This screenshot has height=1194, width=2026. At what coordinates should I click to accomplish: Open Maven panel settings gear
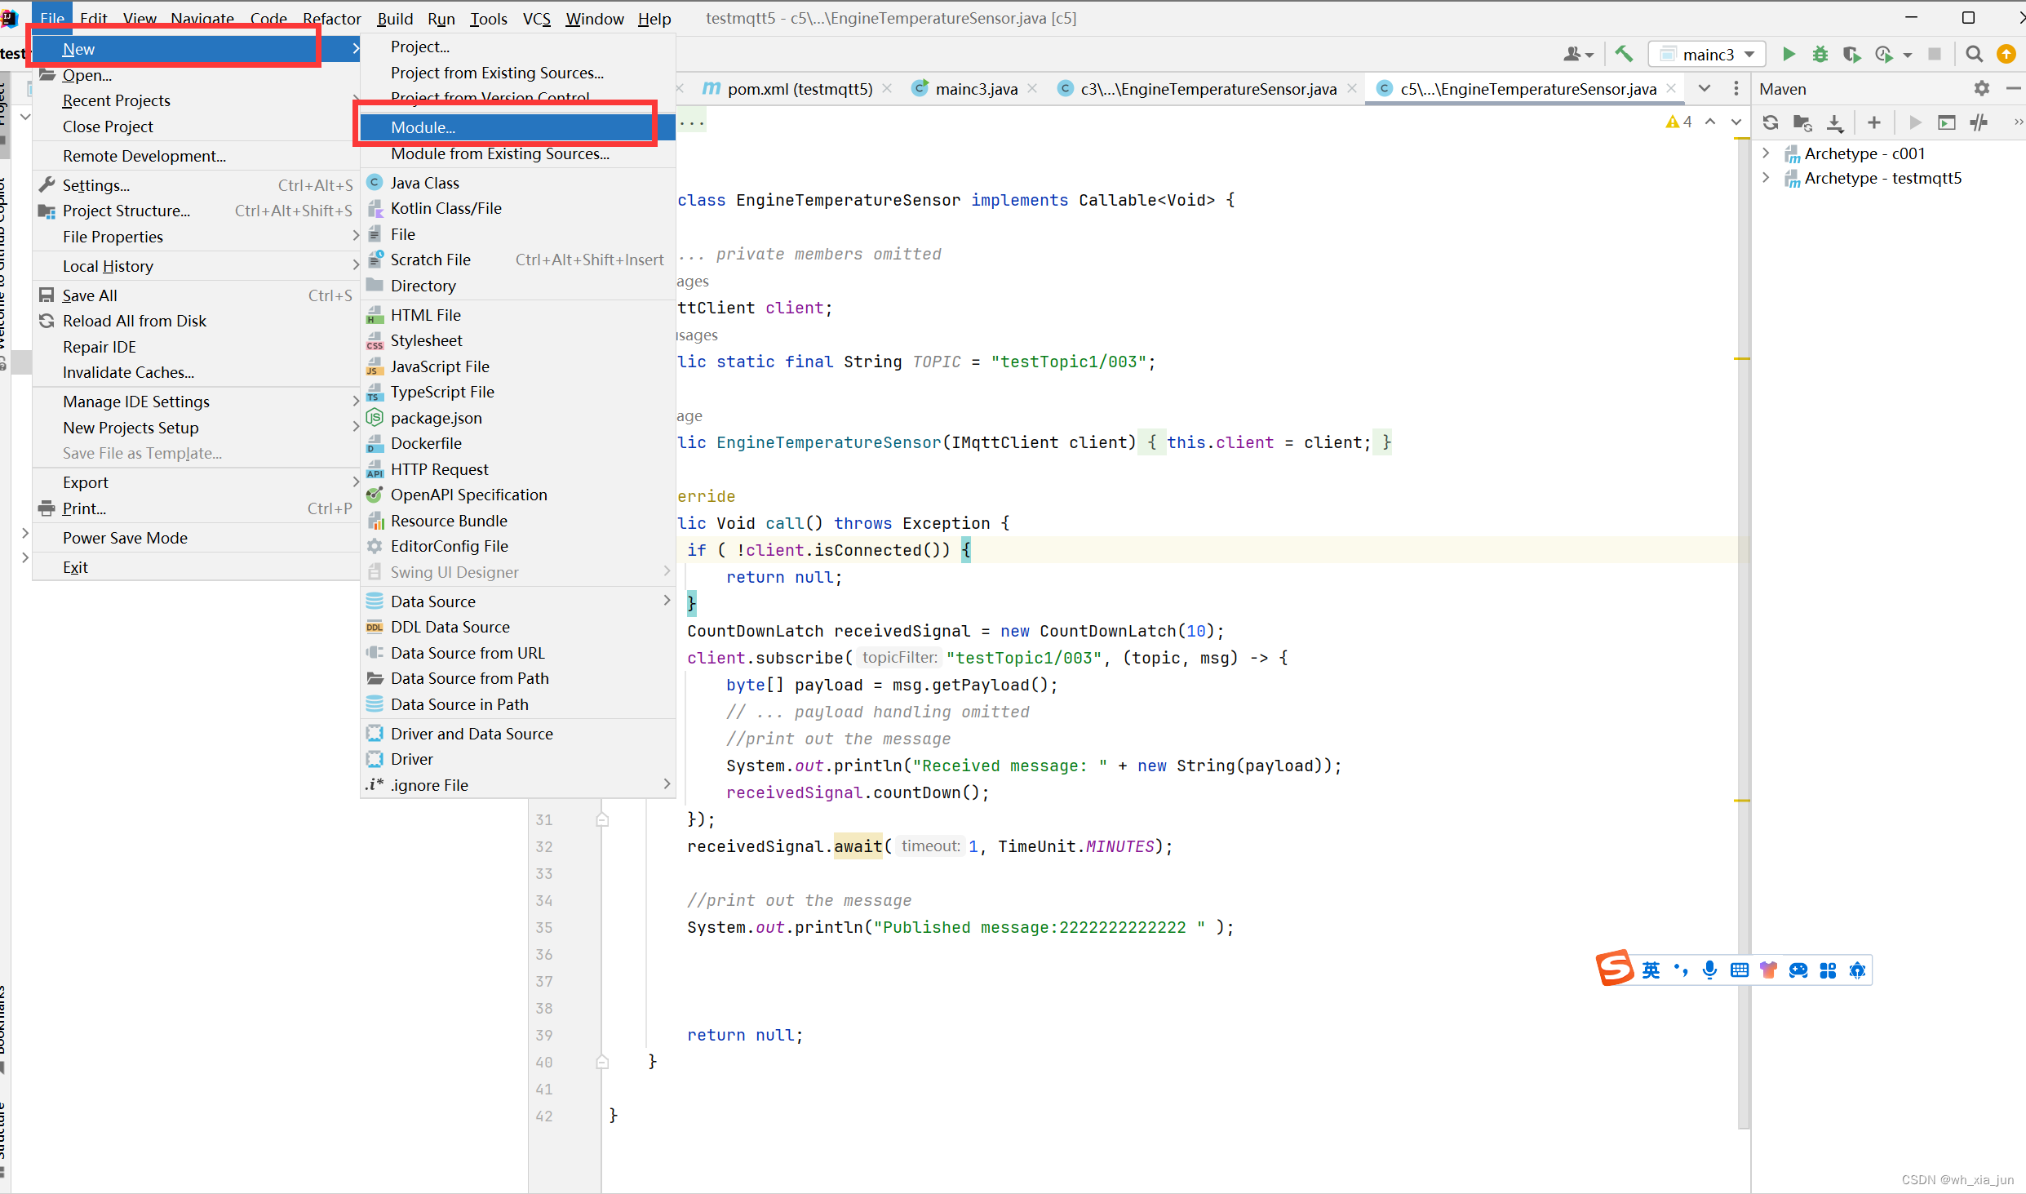pyautogui.click(x=1982, y=88)
